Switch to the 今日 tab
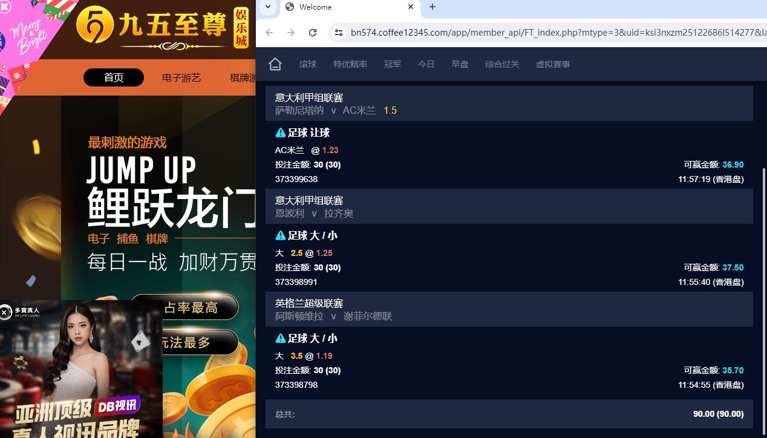Viewport: 767px width, 438px height. [426, 64]
